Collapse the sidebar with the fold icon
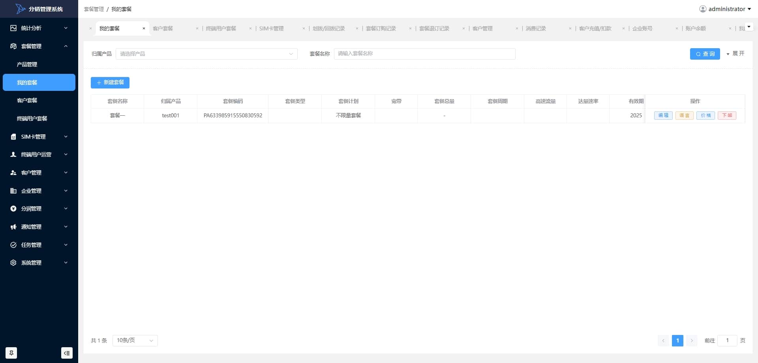The image size is (758, 363). pyautogui.click(x=67, y=353)
